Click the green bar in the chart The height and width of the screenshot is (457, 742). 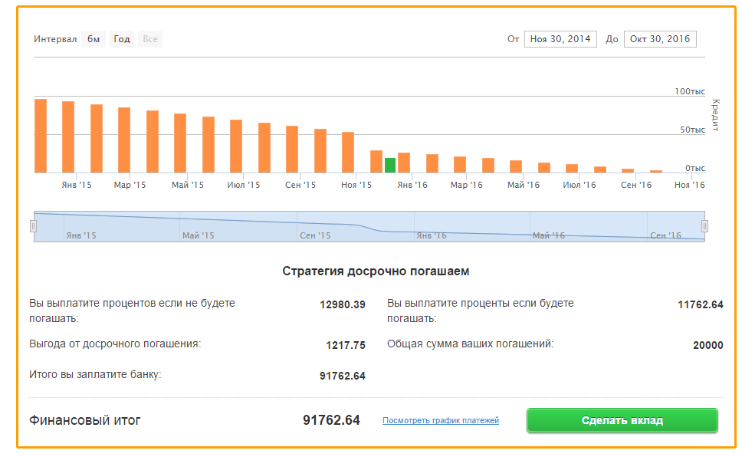click(390, 165)
